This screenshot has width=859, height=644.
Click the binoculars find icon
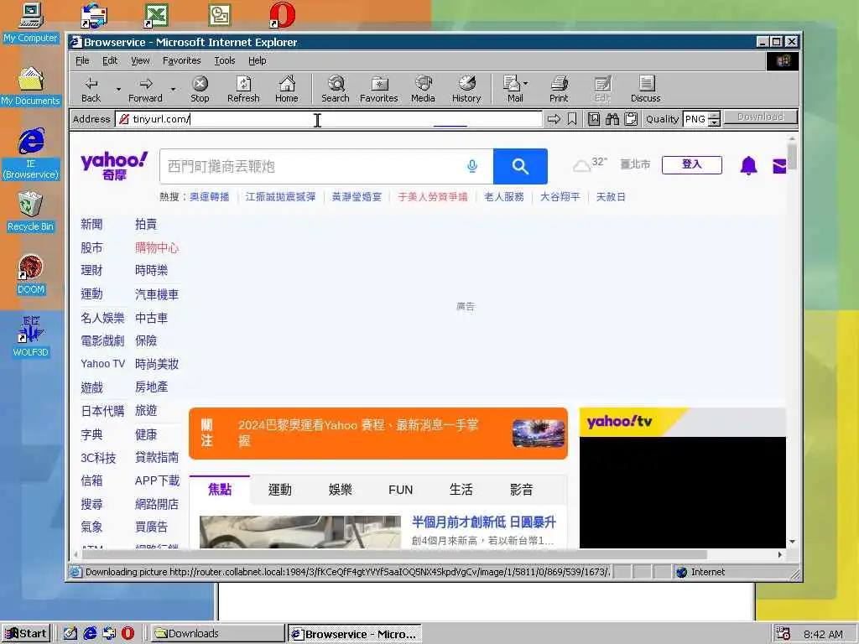[612, 119]
